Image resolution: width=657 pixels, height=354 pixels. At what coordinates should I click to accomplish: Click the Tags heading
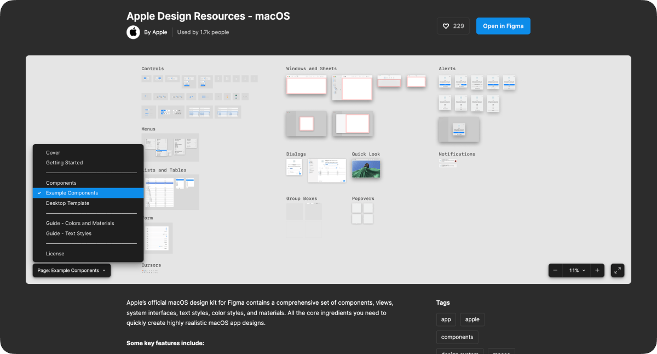[x=443, y=302]
